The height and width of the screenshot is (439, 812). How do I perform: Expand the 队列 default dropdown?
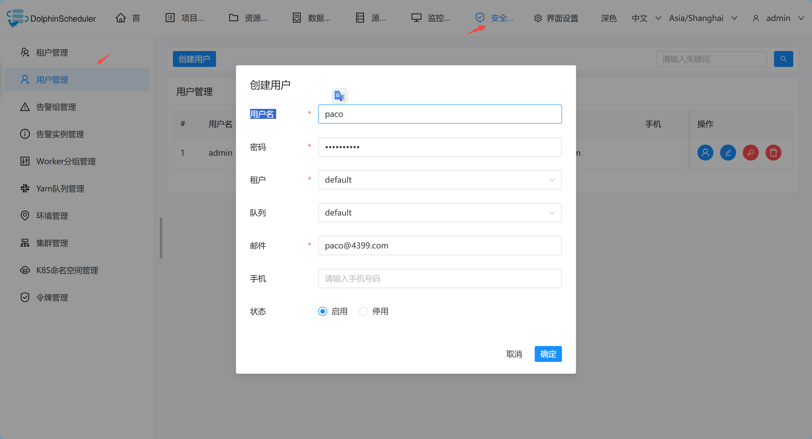click(x=439, y=213)
